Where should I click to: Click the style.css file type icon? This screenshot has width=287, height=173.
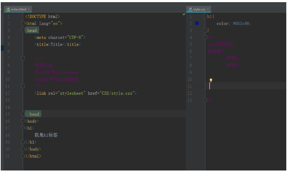(190, 9)
